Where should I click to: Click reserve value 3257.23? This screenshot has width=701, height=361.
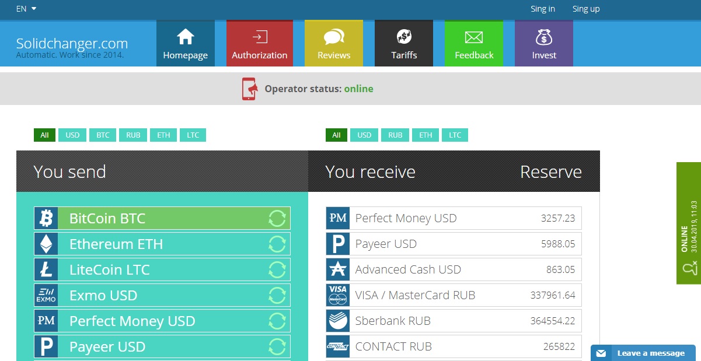[558, 219]
